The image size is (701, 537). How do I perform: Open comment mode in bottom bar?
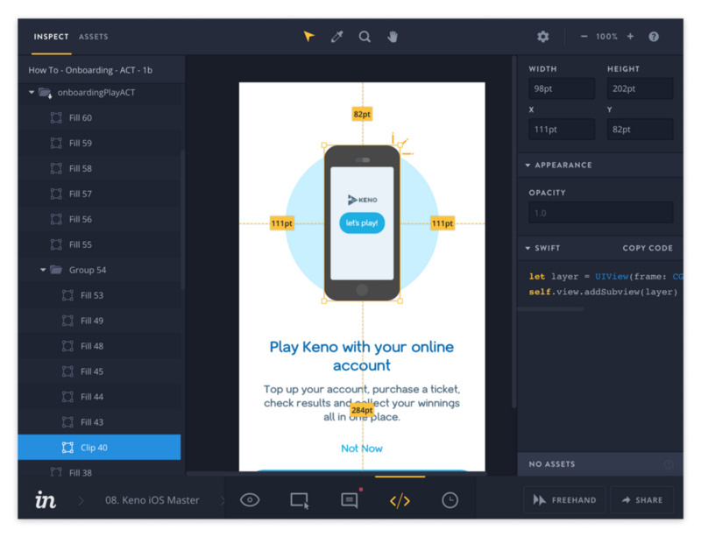click(x=350, y=500)
